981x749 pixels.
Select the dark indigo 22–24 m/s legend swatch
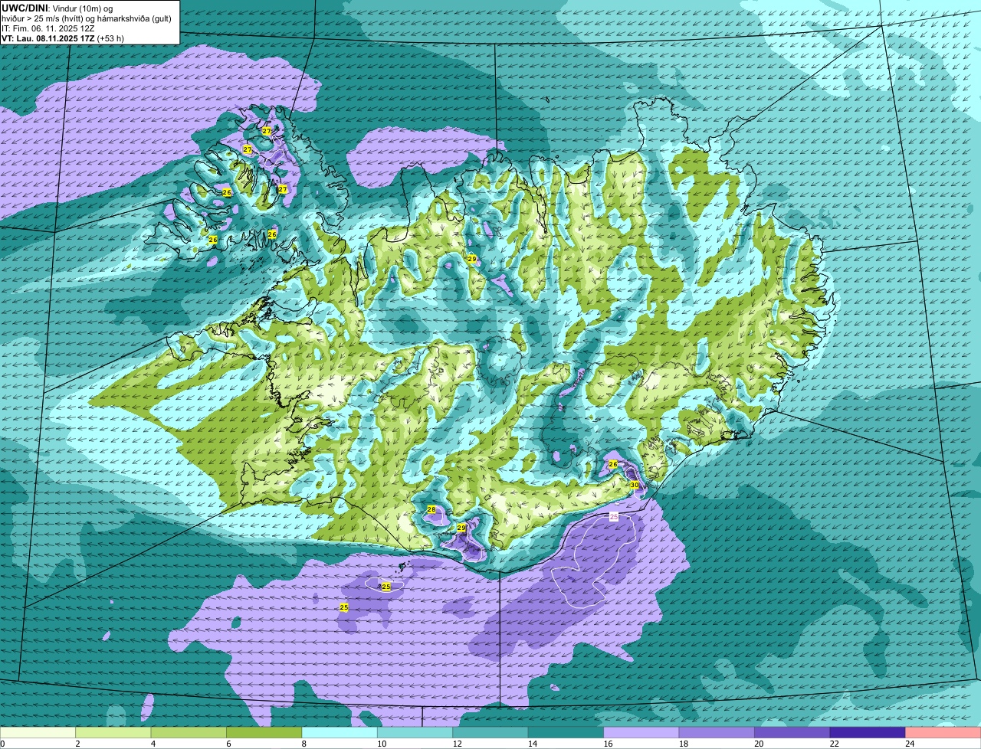pos(868,733)
